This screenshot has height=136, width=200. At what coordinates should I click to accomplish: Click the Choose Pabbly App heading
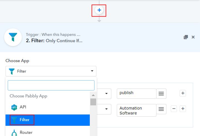click(x=28, y=96)
